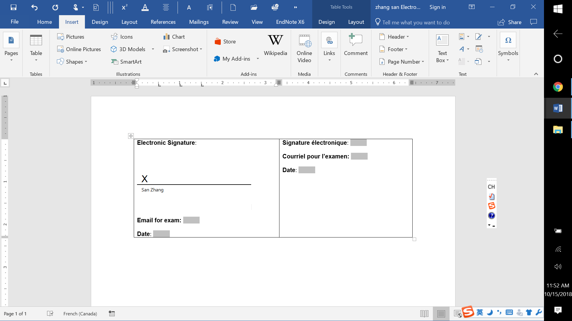
Task: Create a new blank document icon
Action: click(233, 7)
